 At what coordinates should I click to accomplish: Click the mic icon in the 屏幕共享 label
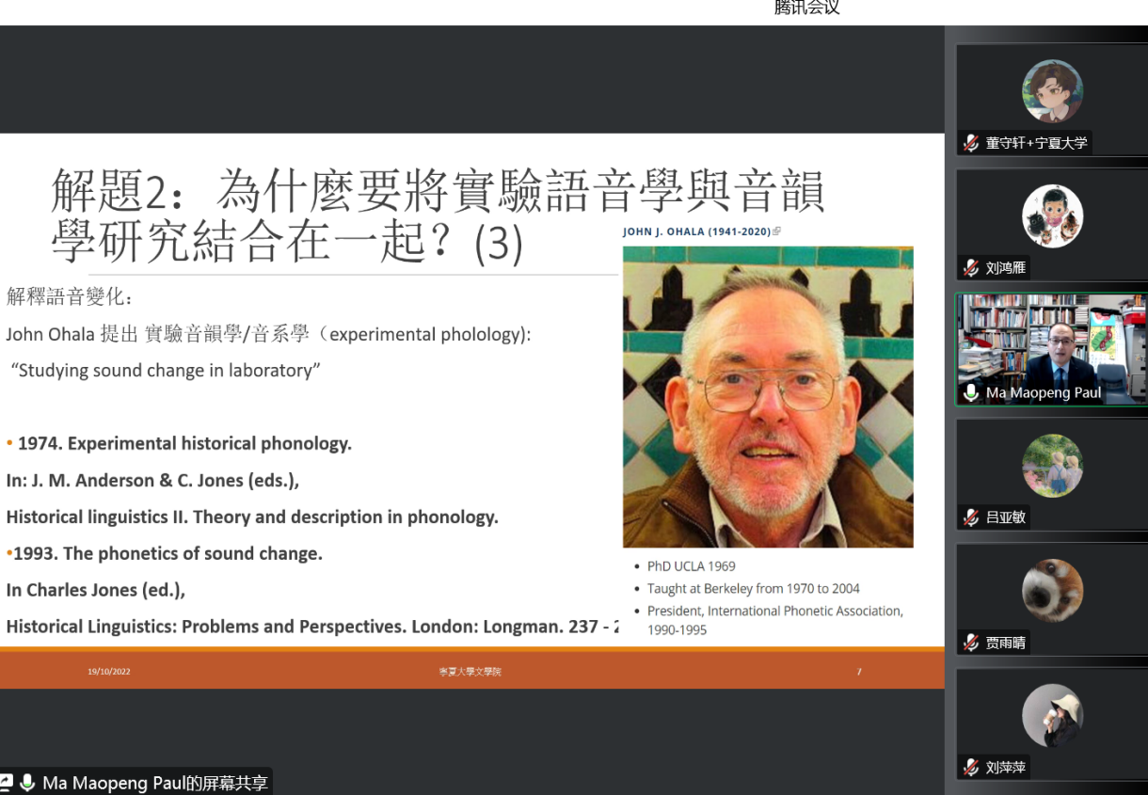click(27, 783)
